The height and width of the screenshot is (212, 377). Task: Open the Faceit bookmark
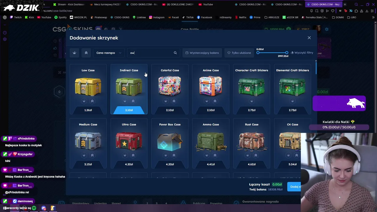point(173,17)
